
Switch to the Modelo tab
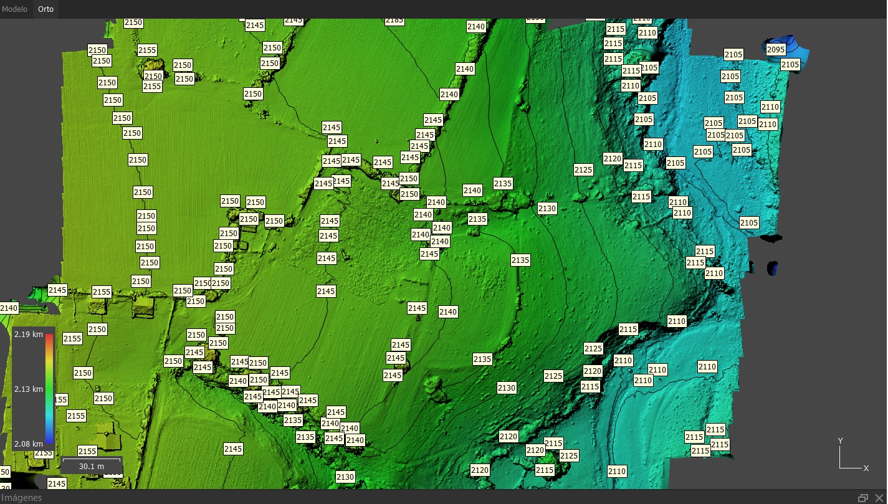coord(14,9)
